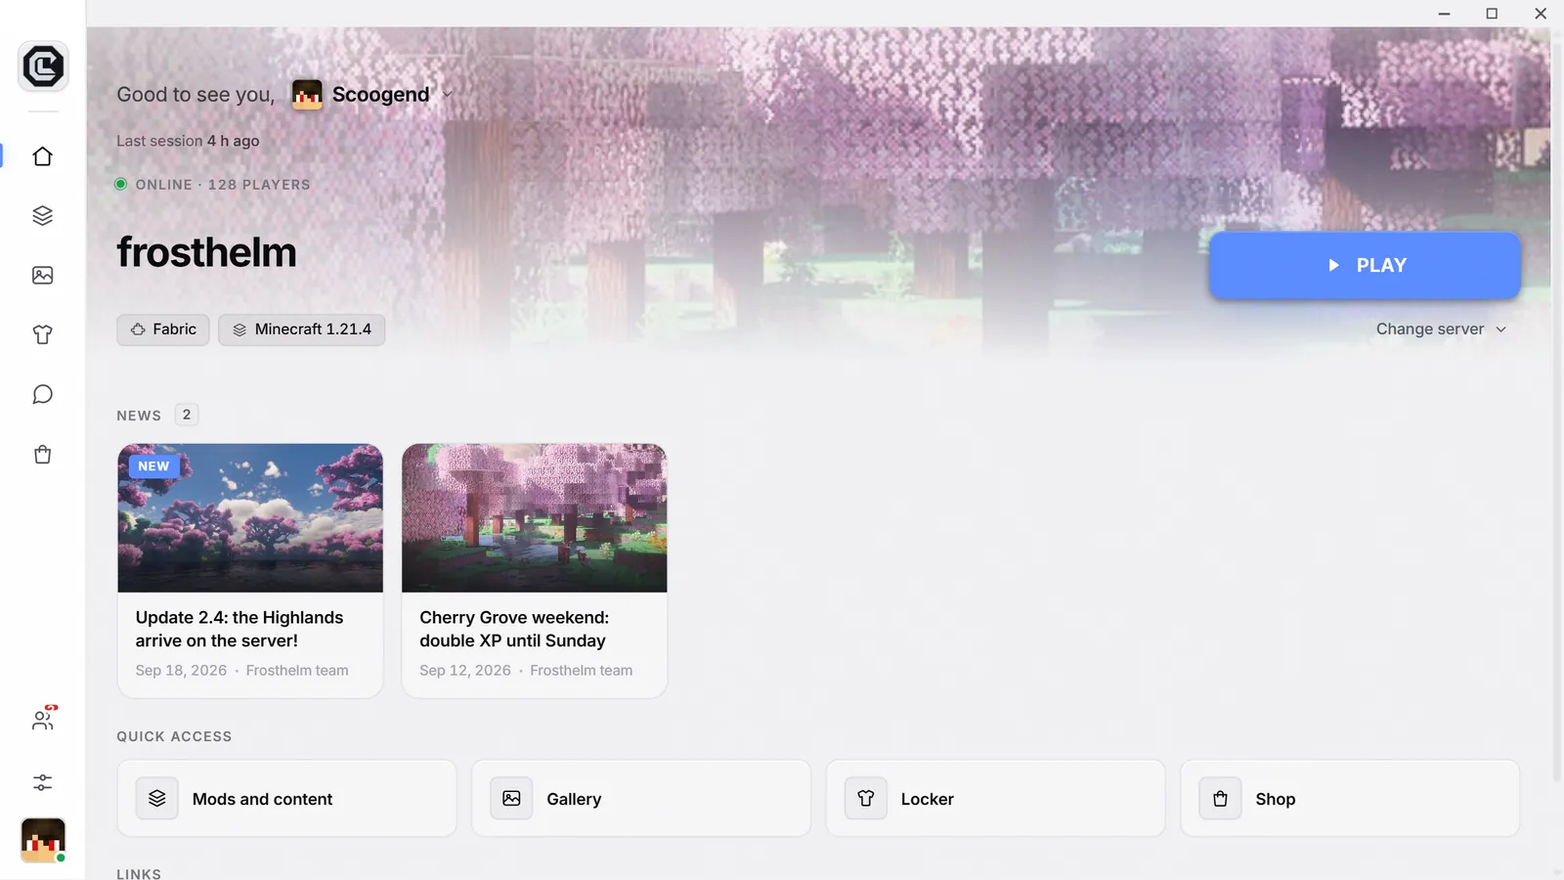
Task: Click the Scoogend avatar head in the greeting
Action: tap(307, 95)
